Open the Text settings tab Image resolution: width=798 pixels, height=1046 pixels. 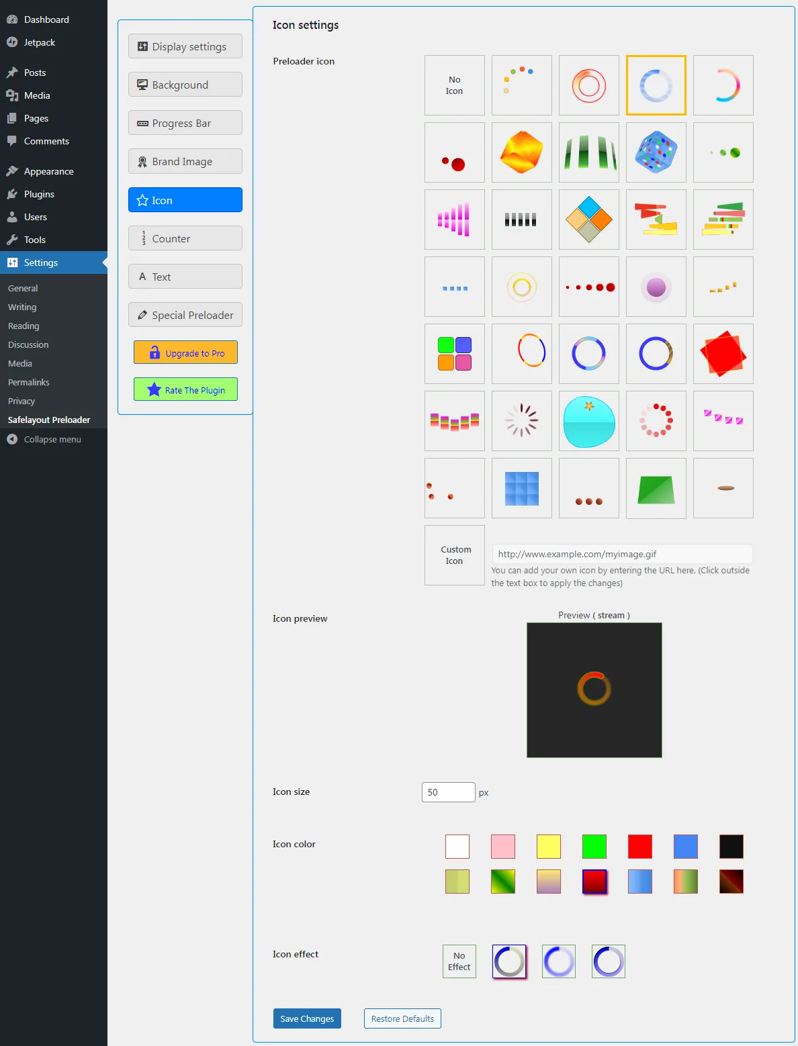click(185, 277)
